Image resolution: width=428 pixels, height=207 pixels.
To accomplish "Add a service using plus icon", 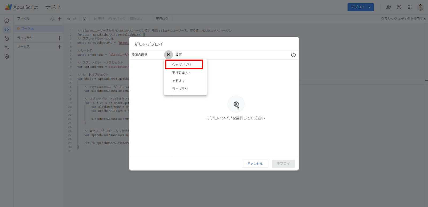I will (59, 47).
